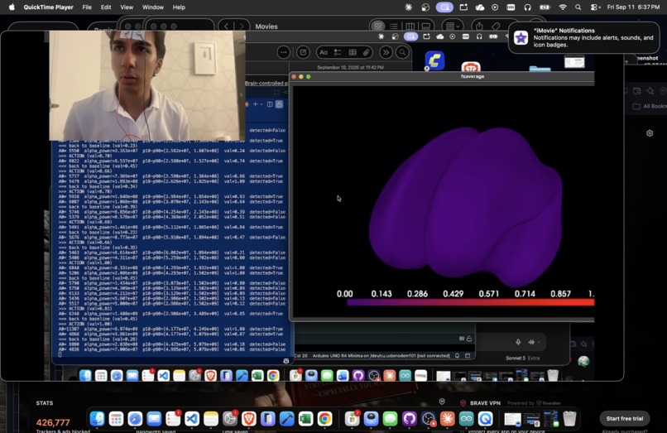
Task: Switch Finder Movies window to list view
Action: tap(394, 26)
